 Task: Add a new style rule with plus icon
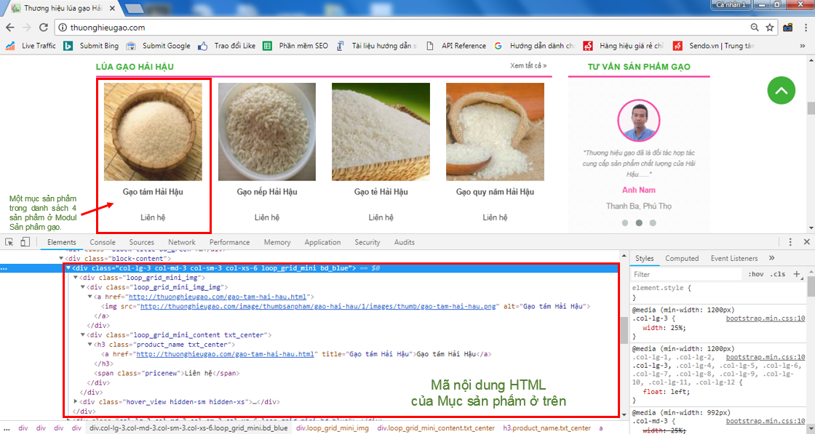coord(797,274)
